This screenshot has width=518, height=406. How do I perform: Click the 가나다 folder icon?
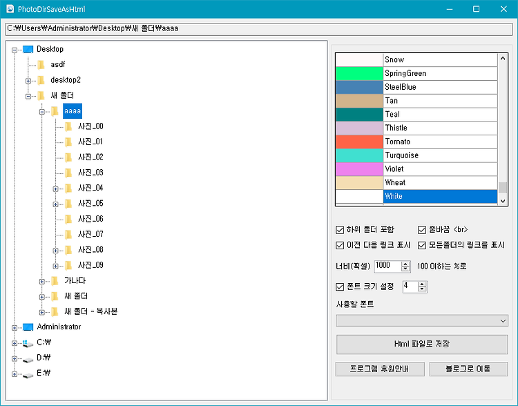55,281
